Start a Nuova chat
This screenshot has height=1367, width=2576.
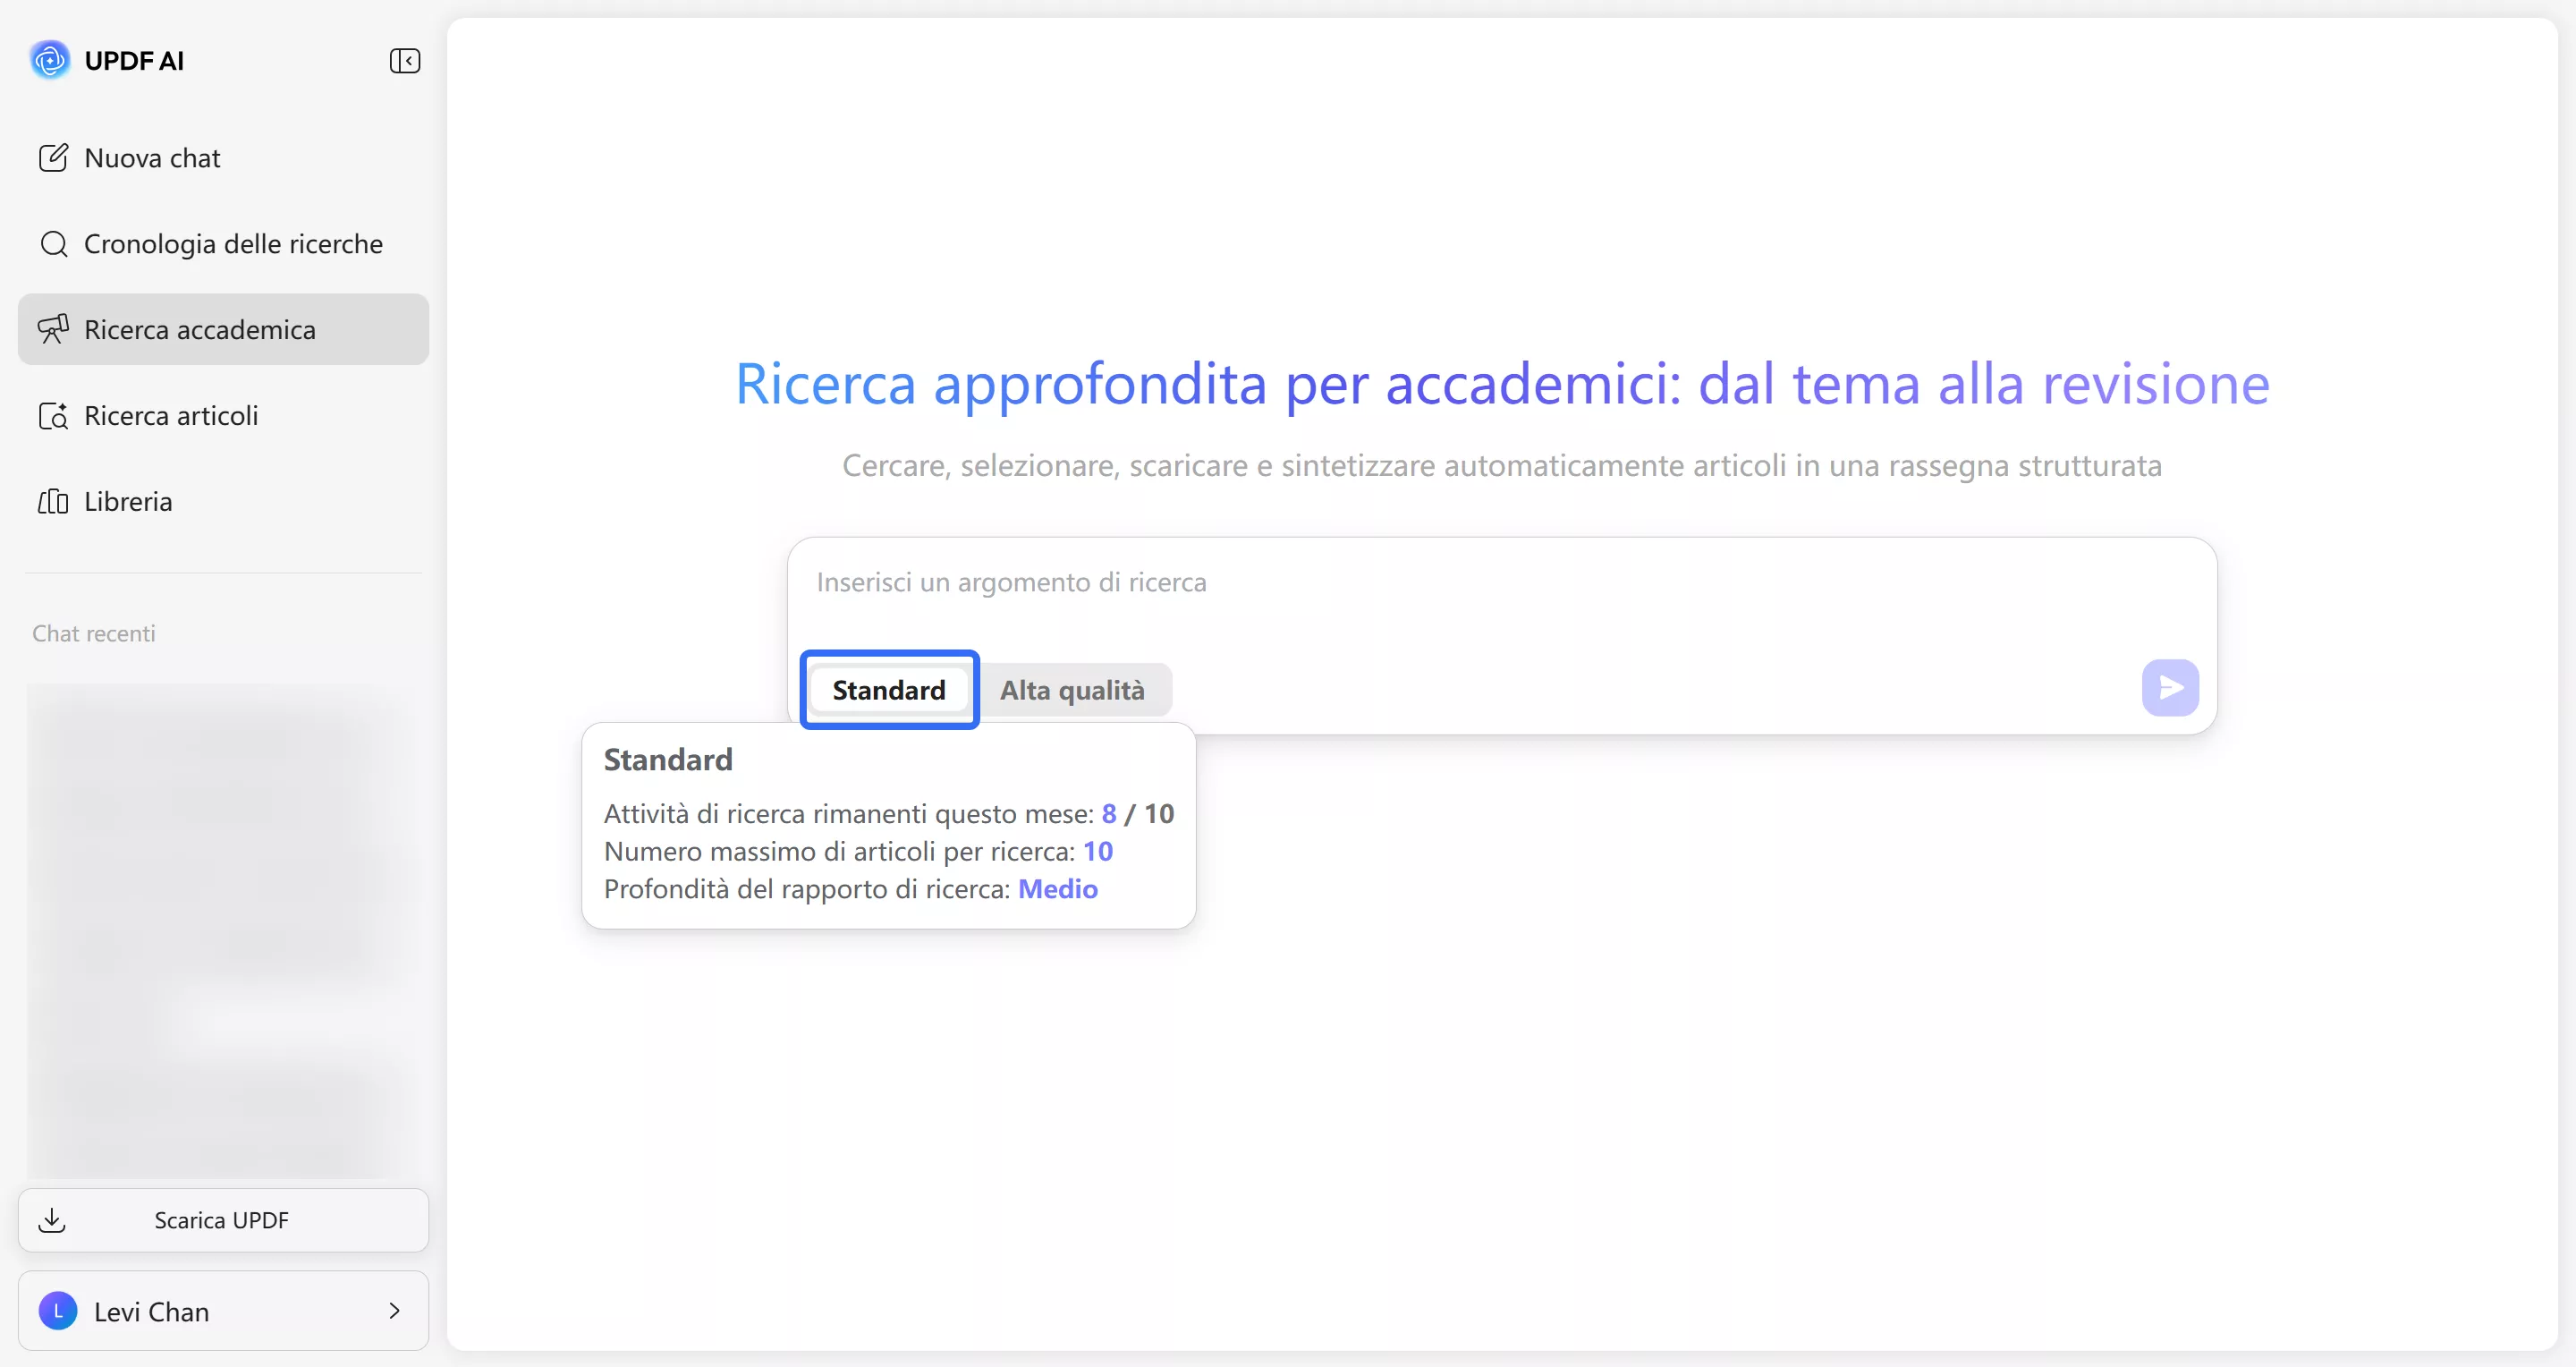(152, 158)
